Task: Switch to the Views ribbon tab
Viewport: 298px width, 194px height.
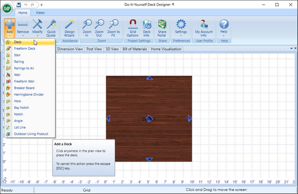Action: (40, 13)
